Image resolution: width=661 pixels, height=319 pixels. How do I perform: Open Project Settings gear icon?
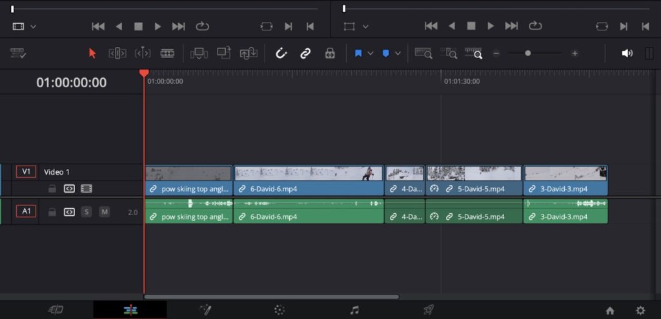coord(640,310)
